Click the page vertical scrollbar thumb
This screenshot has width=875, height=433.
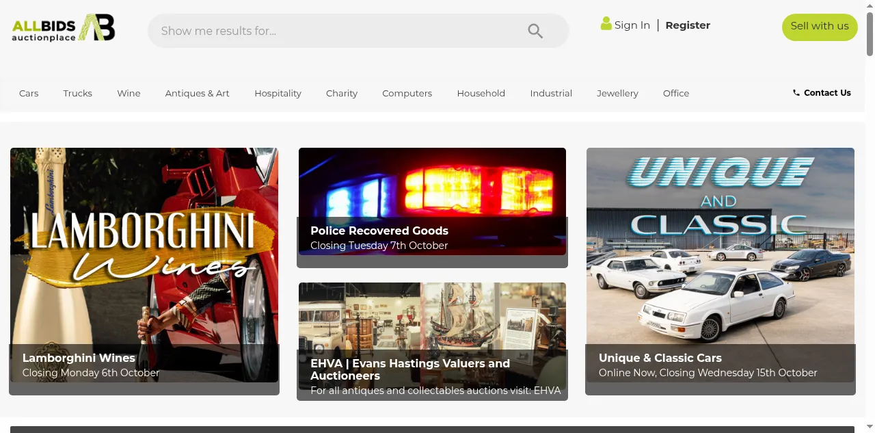870,33
